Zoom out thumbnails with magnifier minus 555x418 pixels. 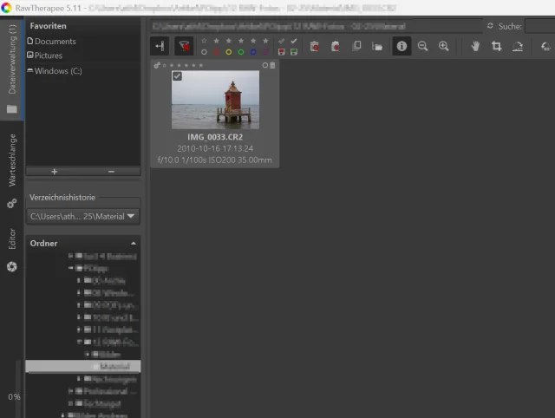(423, 46)
